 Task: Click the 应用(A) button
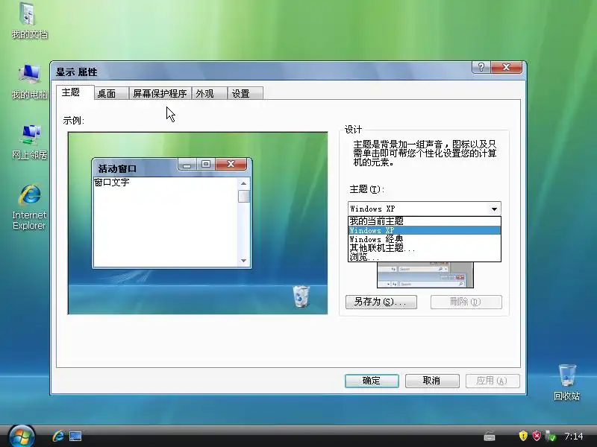493,381
